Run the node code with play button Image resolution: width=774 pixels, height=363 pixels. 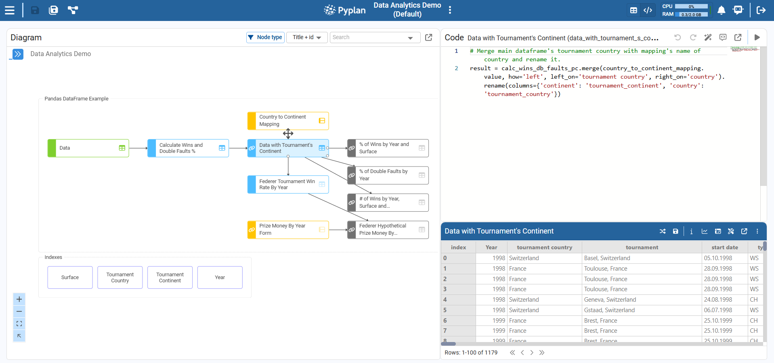click(x=757, y=38)
